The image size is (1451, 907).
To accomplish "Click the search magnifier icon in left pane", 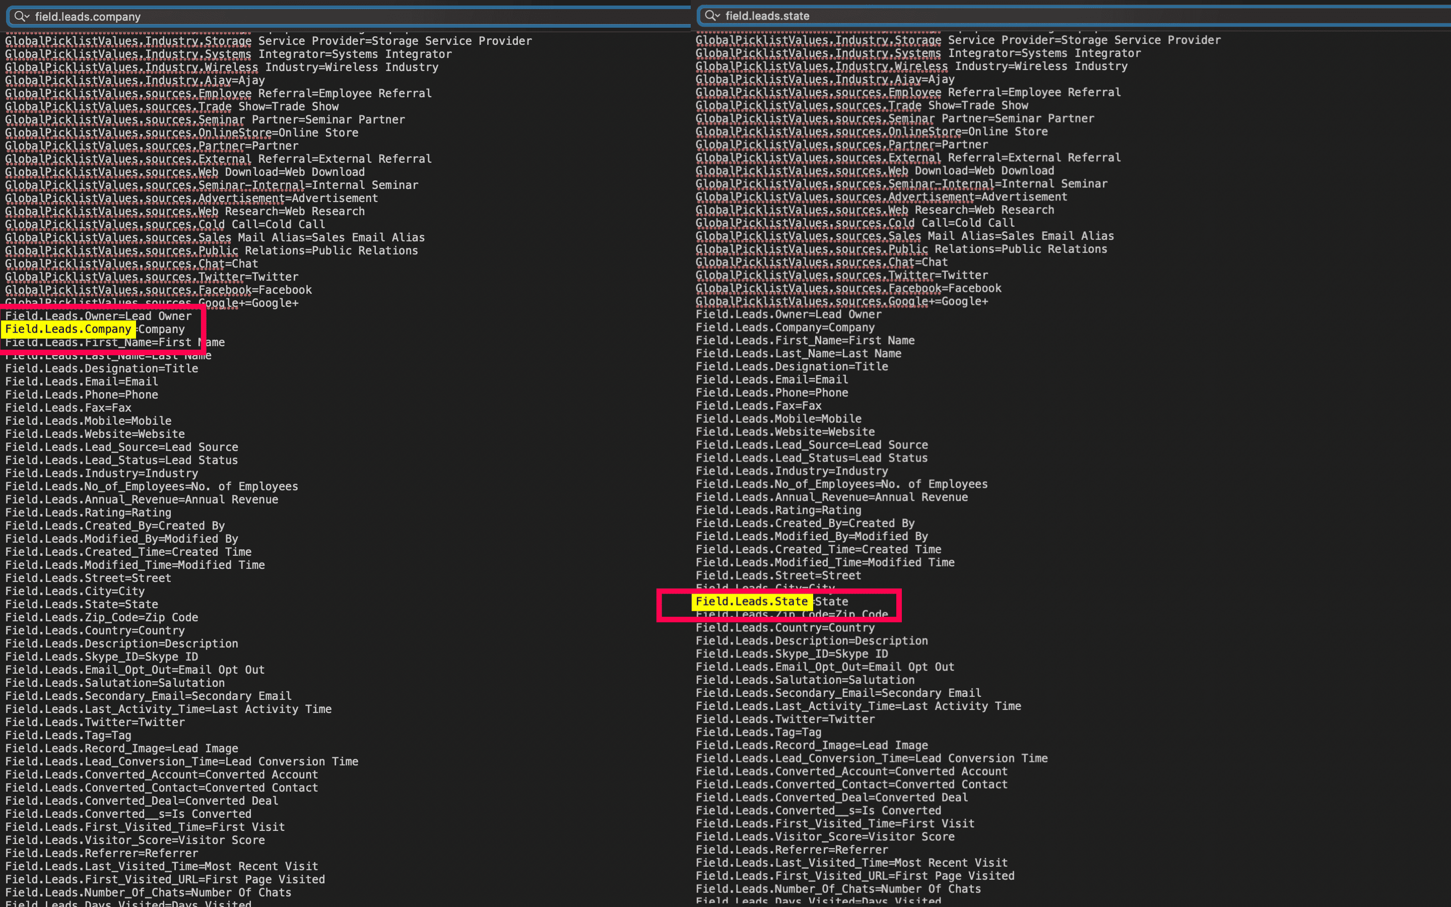I will 19,16.
